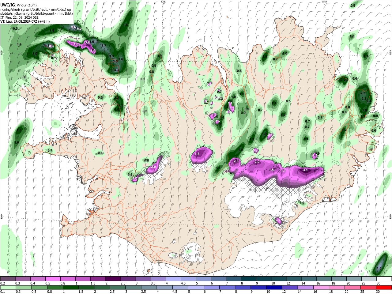
Task: Click the 2.4 rain value on the map
Action: [368, 101]
